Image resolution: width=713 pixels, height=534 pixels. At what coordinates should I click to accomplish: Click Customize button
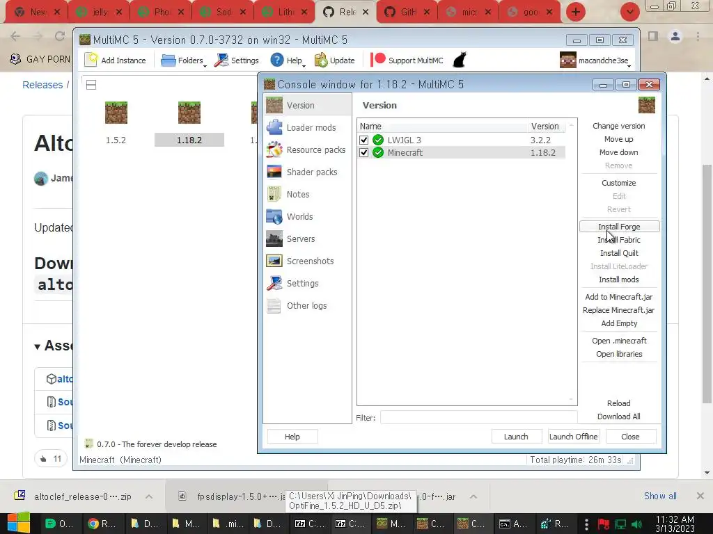coord(619,183)
